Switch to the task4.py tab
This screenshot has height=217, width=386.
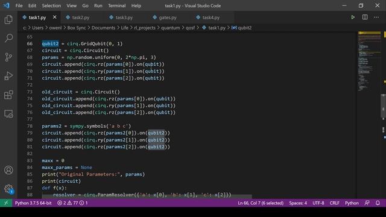(210, 17)
